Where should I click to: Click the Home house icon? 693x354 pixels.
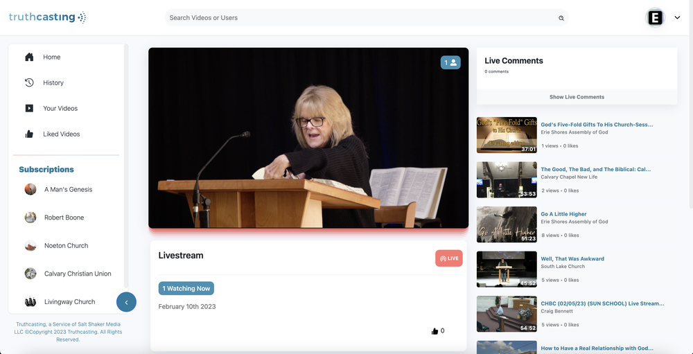pyautogui.click(x=29, y=57)
